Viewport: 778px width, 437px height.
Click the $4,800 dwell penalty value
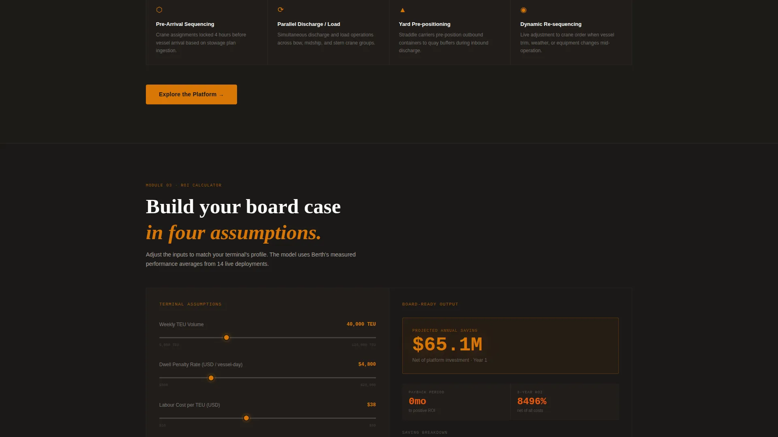pos(367,364)
